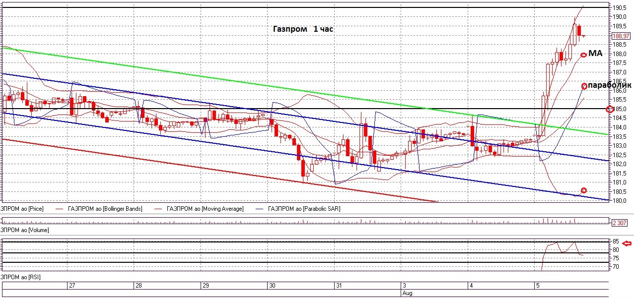Click the 189,5 price axis label

(619, 26)
